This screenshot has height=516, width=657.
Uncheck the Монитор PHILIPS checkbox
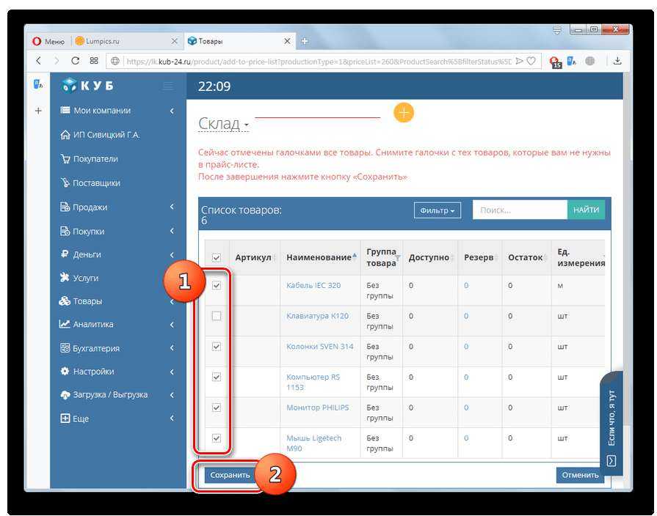click(217, 408)
